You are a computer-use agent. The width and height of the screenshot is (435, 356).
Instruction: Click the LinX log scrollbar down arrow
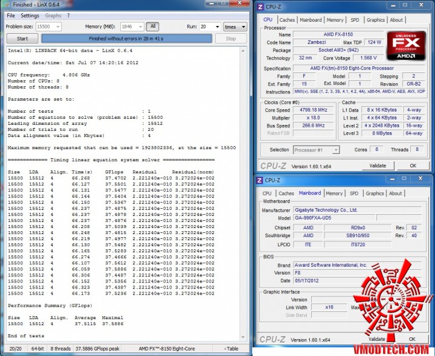click(243, 337)
